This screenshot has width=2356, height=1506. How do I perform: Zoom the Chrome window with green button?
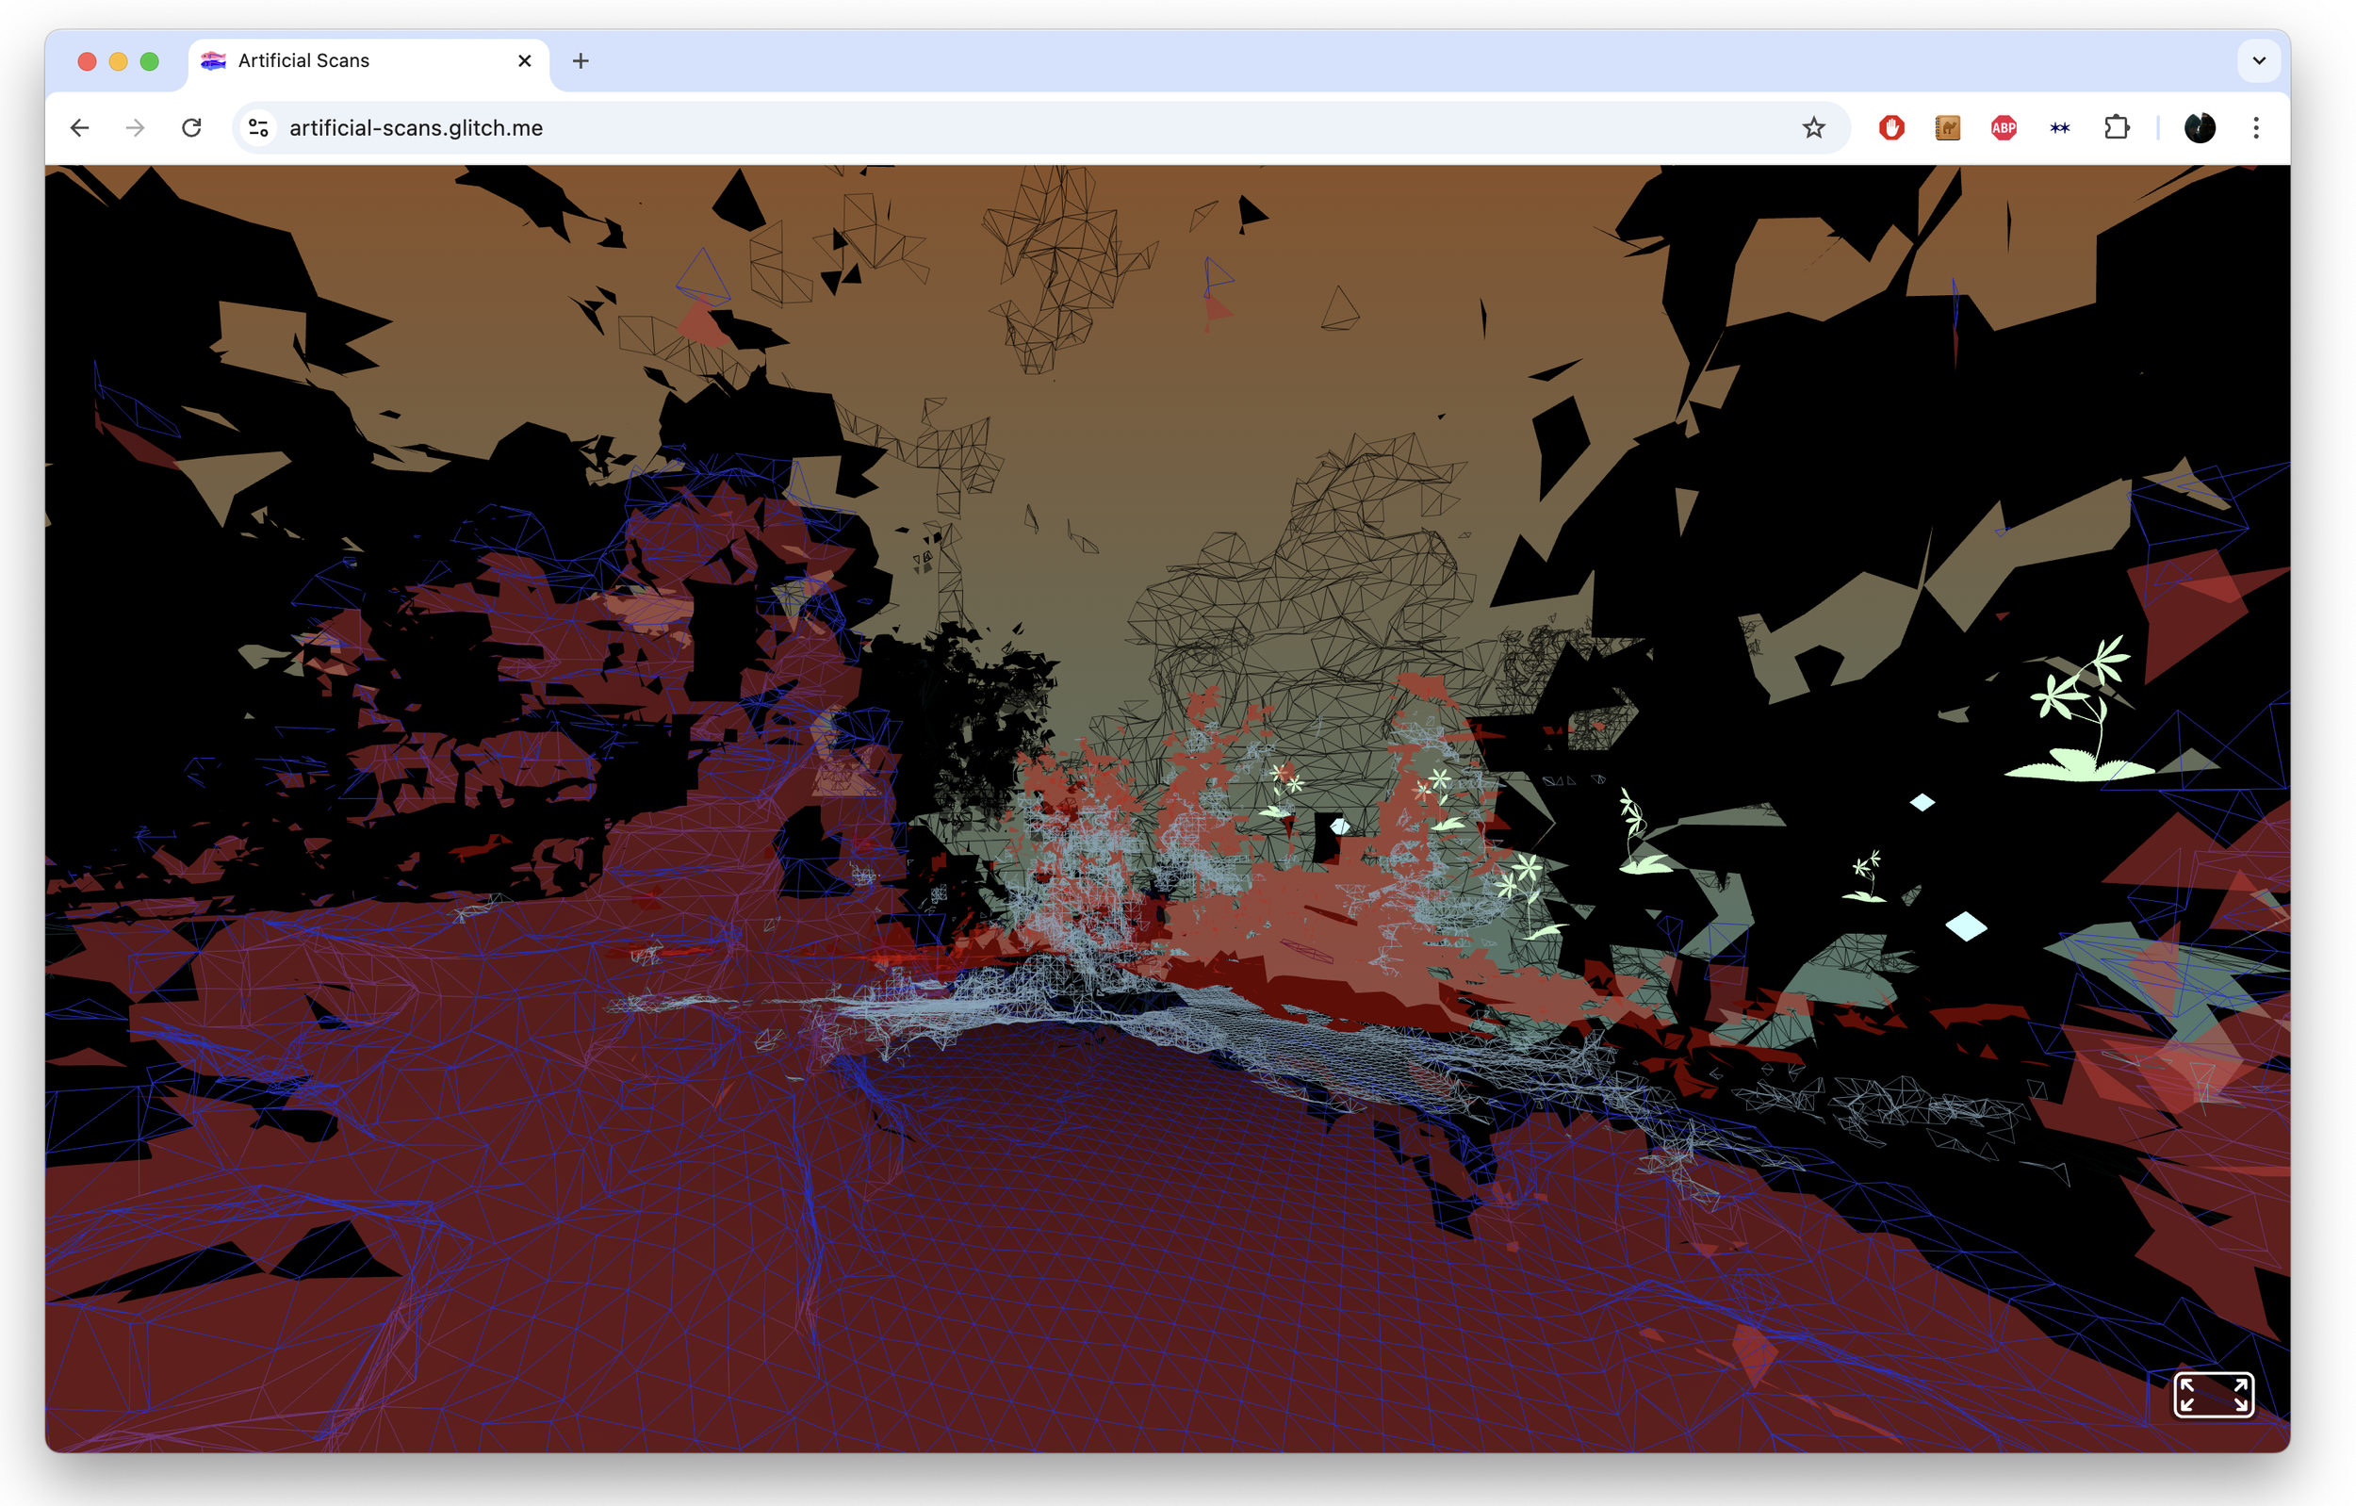click(x=150, y=60)
